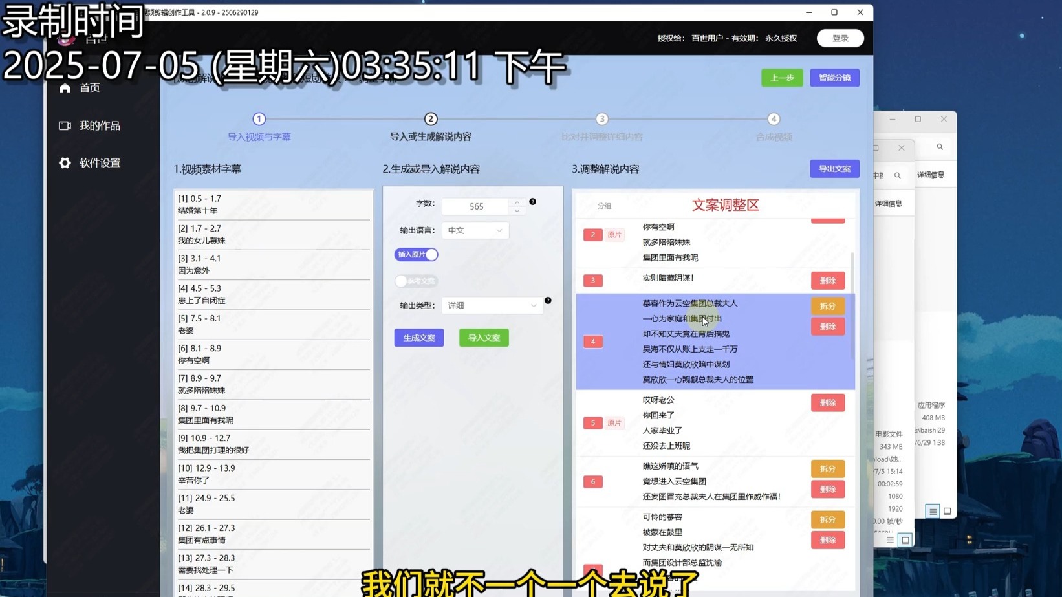Click the green 导入文案 button
The height and width of the screenshot is (597, 1062).
pos(483,337)
